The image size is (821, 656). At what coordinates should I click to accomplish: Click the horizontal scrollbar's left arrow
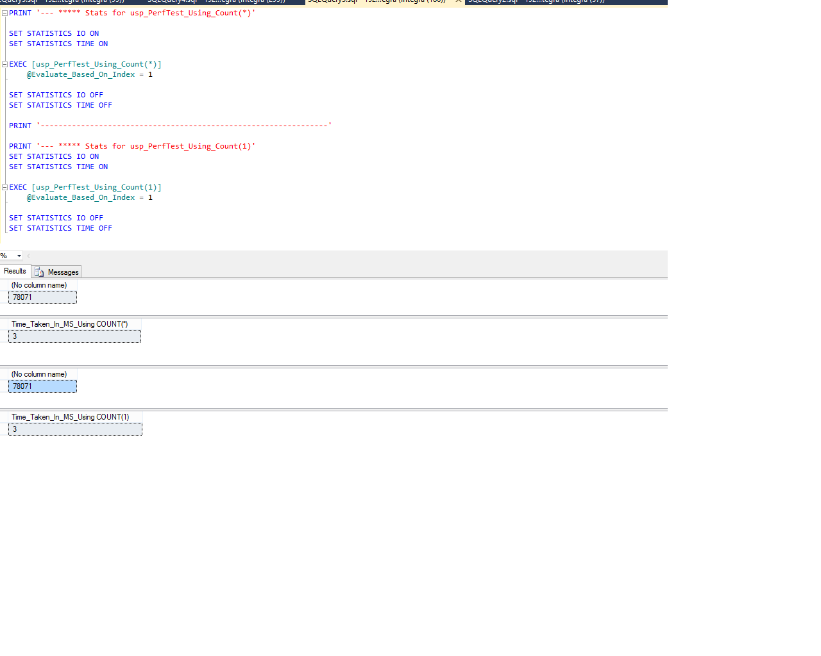[29, 256]
